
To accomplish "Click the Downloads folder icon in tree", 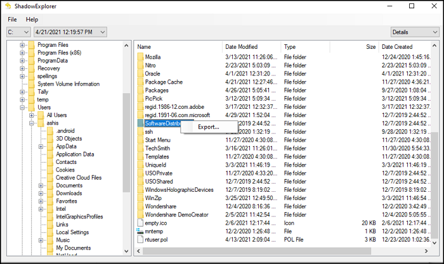I will pos(49,193).
